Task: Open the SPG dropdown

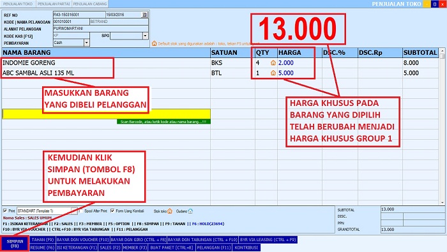Action: [x=145, y=36]
